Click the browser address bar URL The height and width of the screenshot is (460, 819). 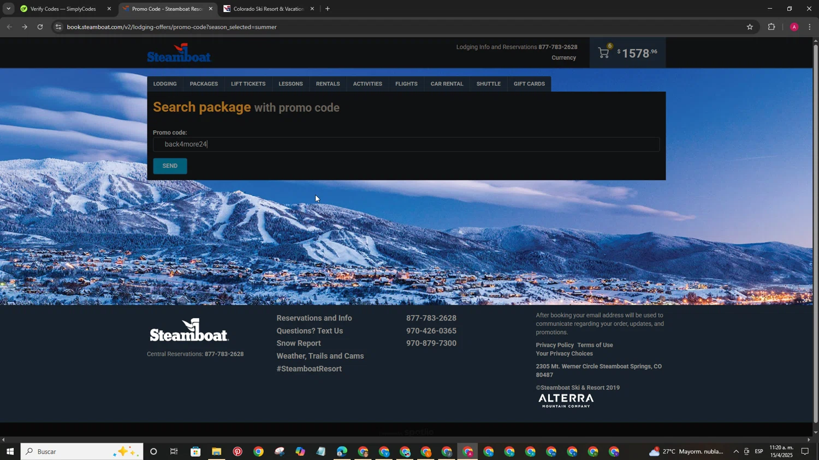171,27
